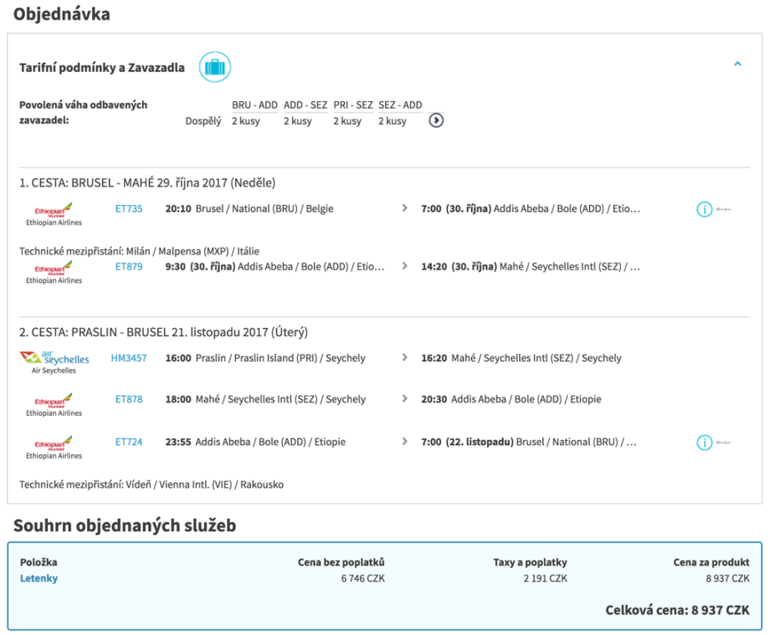The height and width of the screenshot is (635, 770).
Task: Open flight number link HM3457
Action: pyautogui.click(x=129, y=358)
